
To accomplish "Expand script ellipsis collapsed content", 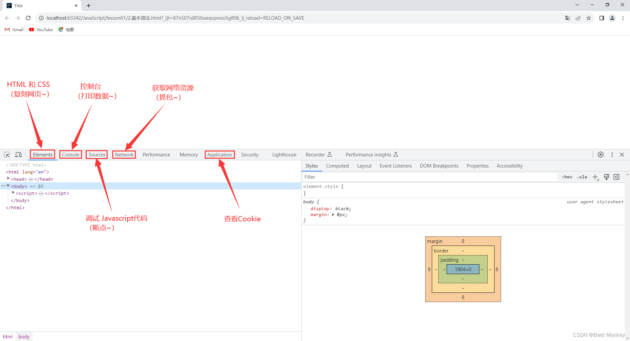I will pos(41,193).
